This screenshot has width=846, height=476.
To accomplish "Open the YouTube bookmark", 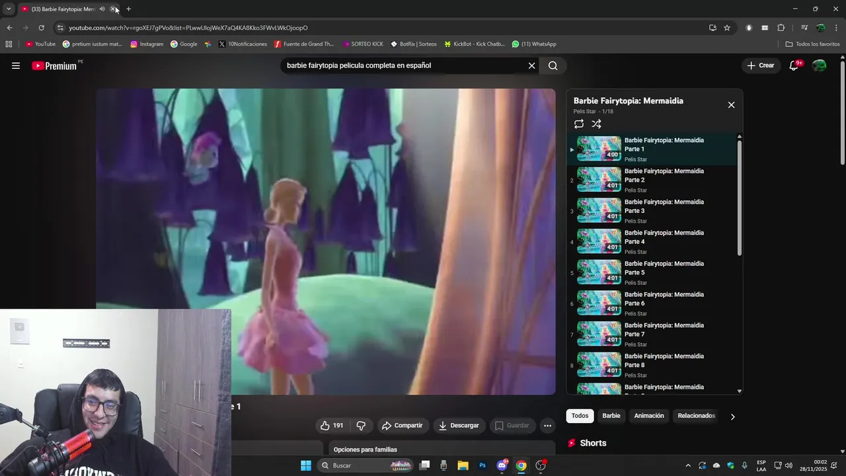I will (40, 44).
